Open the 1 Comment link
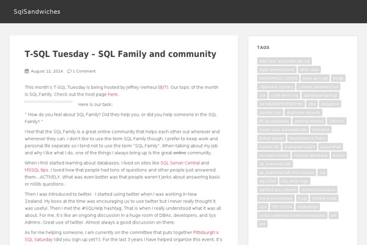This screenshot has width=367, height=245. [x=84, y=71]
